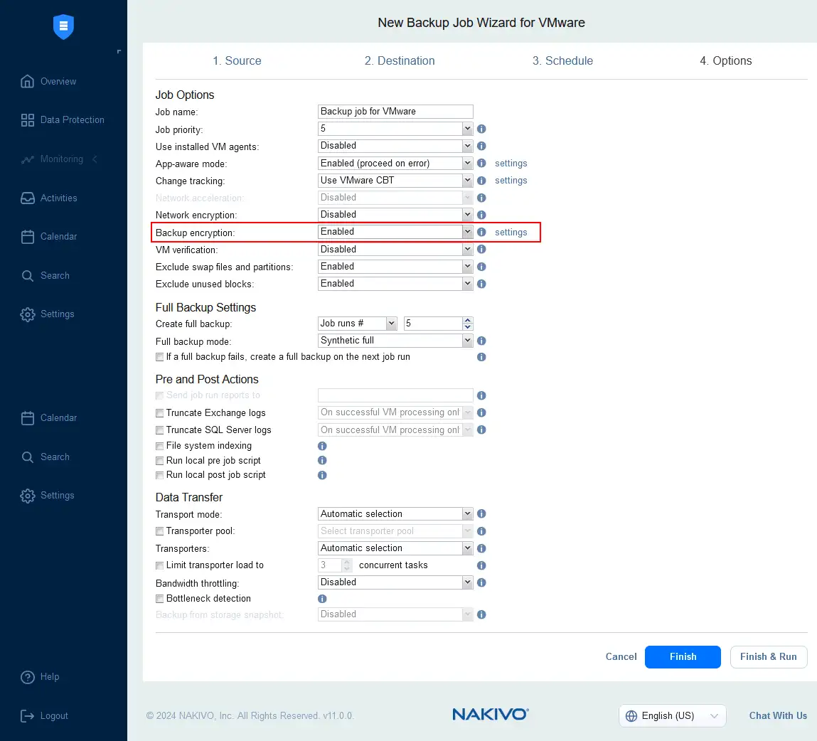Screen dimensions: 817x741
Task: Click Finish & Run button
Action: pyautogui.click(x=768, y=656)
